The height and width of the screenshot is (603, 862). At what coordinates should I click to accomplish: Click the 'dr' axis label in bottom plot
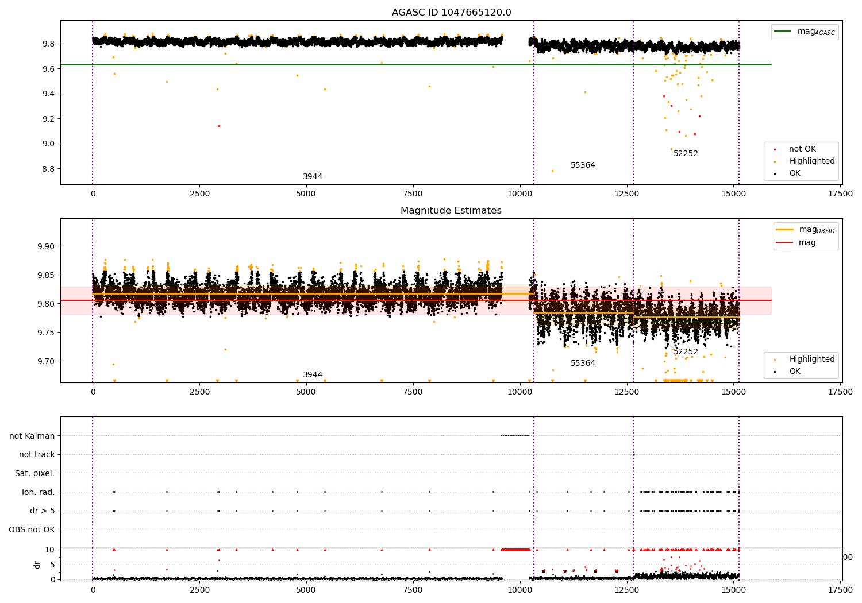point(37,565)
